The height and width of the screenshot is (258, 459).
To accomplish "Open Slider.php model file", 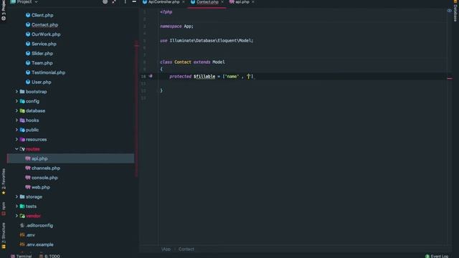I will pyautogui.click(x=42, y=54).
